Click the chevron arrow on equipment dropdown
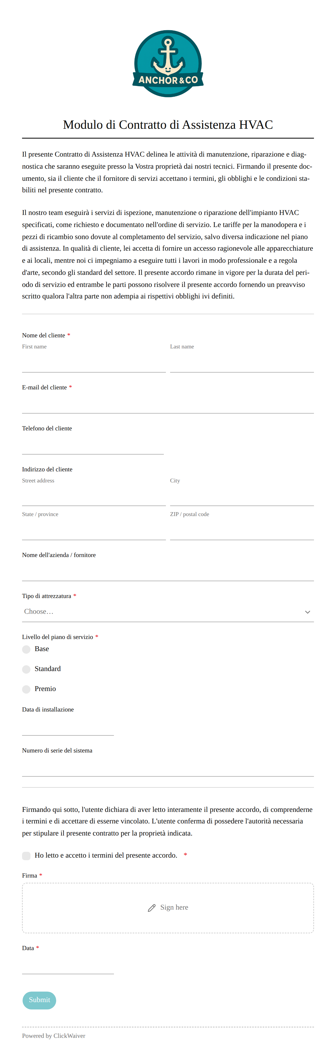 tap(307, 612)
